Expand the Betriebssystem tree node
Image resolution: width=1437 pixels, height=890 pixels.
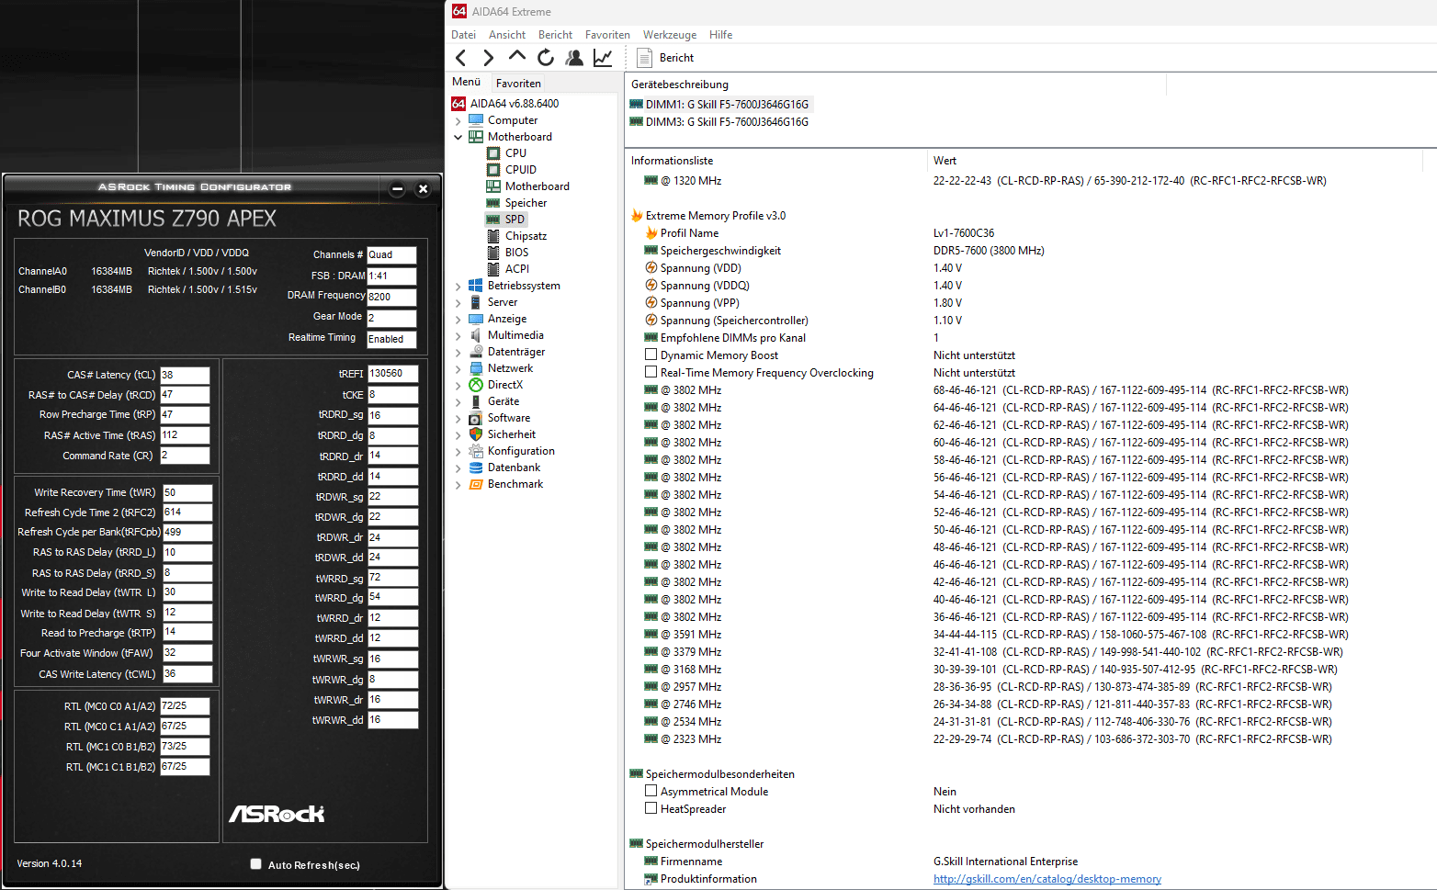pyautogui.click(x=458, y=286)
